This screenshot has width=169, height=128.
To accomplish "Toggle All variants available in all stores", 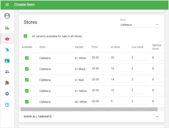I will point(25,36).
